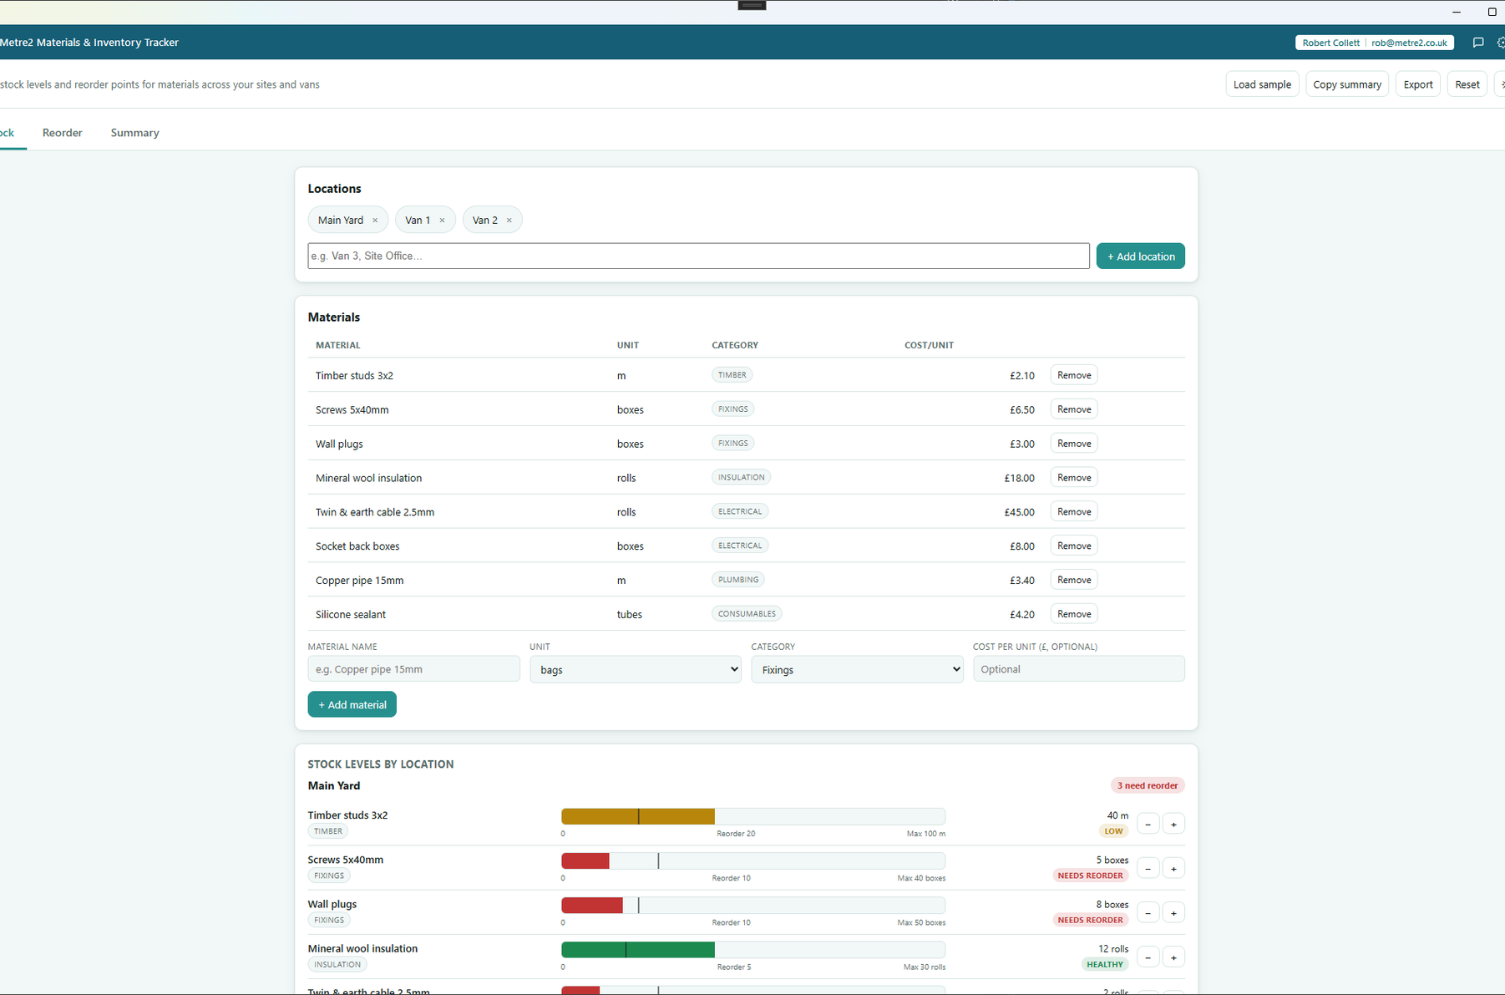Increase Mineral wool insulation stock with plus
The height and width of the screenshot is (995, 1505).
coord(1173,957)
